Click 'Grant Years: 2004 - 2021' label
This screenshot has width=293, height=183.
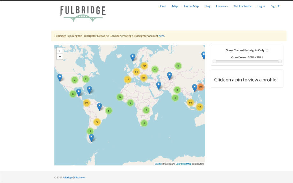[247, 57]
